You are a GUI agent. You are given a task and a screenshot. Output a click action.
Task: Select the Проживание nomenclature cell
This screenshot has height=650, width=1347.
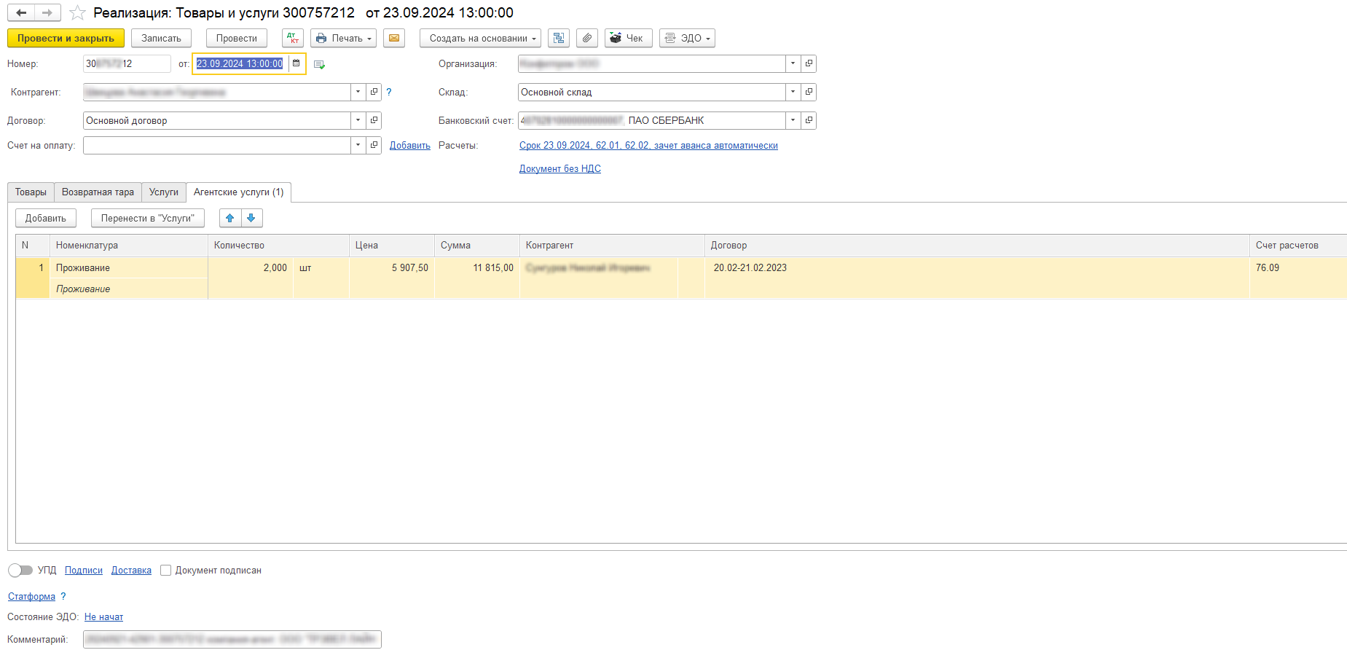(128, 267)
